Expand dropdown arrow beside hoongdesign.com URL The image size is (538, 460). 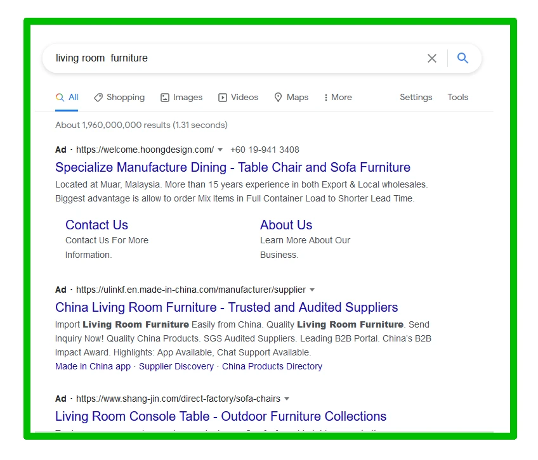click(220, 150)
